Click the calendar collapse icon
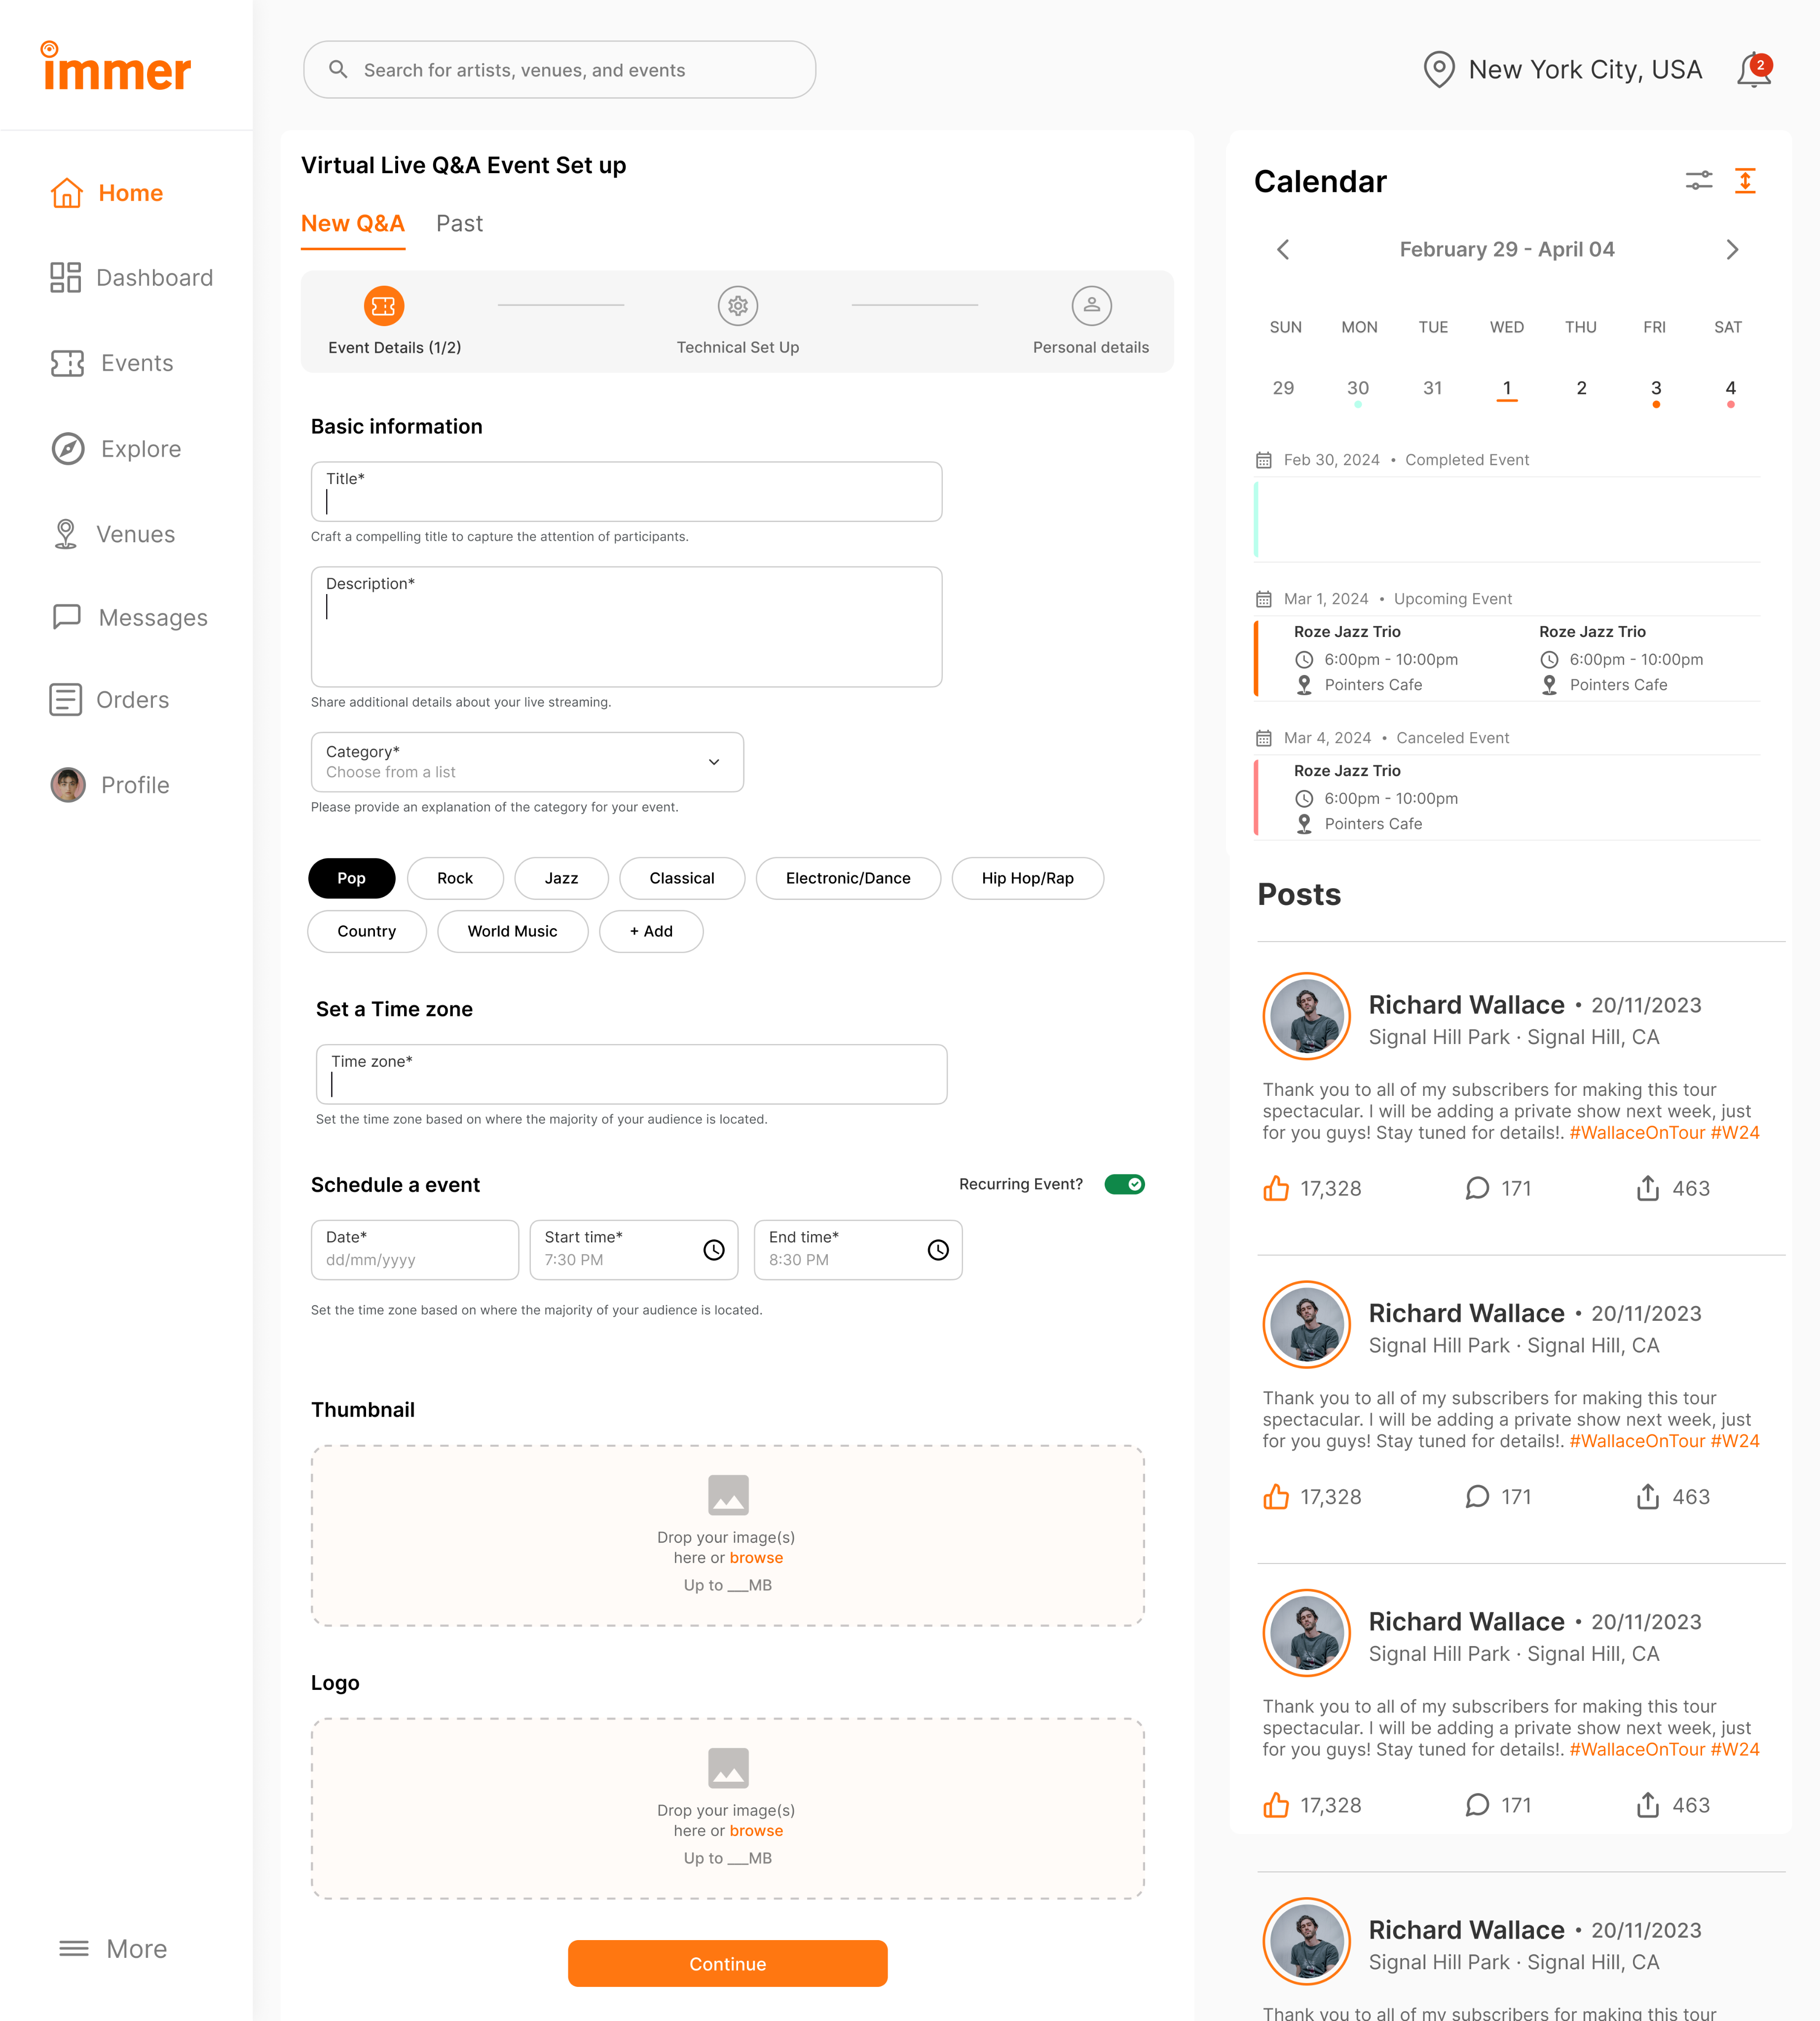 click(x=1745, y=181)
